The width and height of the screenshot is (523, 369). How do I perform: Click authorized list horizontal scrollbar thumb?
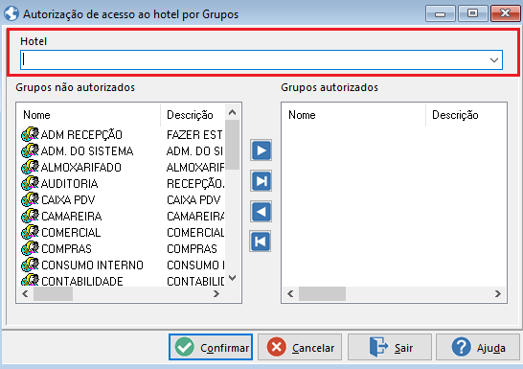pos(322,293)
